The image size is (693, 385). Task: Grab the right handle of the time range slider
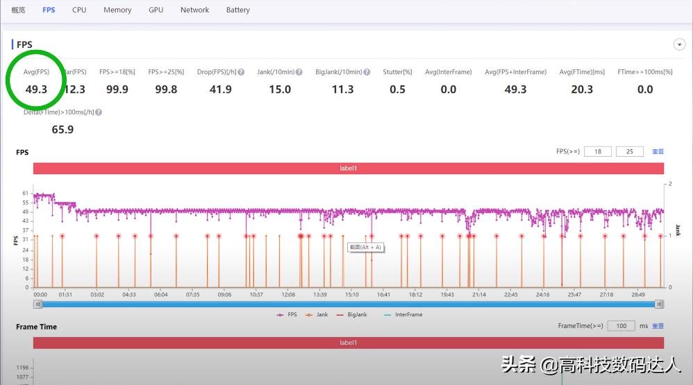pyautogui.click(x=659, y=305)
